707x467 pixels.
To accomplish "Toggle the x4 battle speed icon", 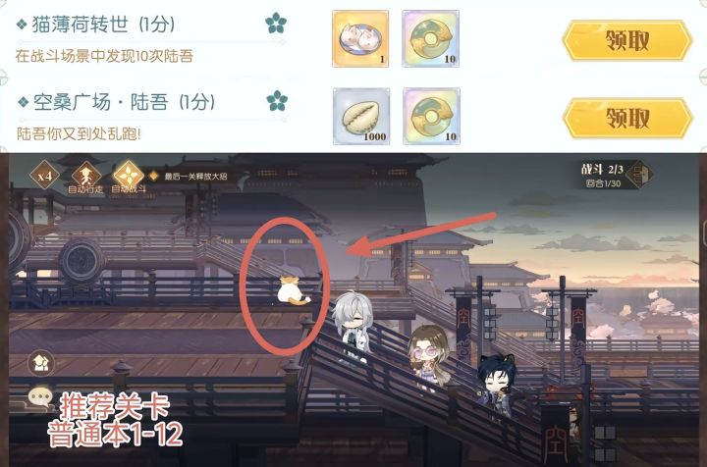I will 44,176.
